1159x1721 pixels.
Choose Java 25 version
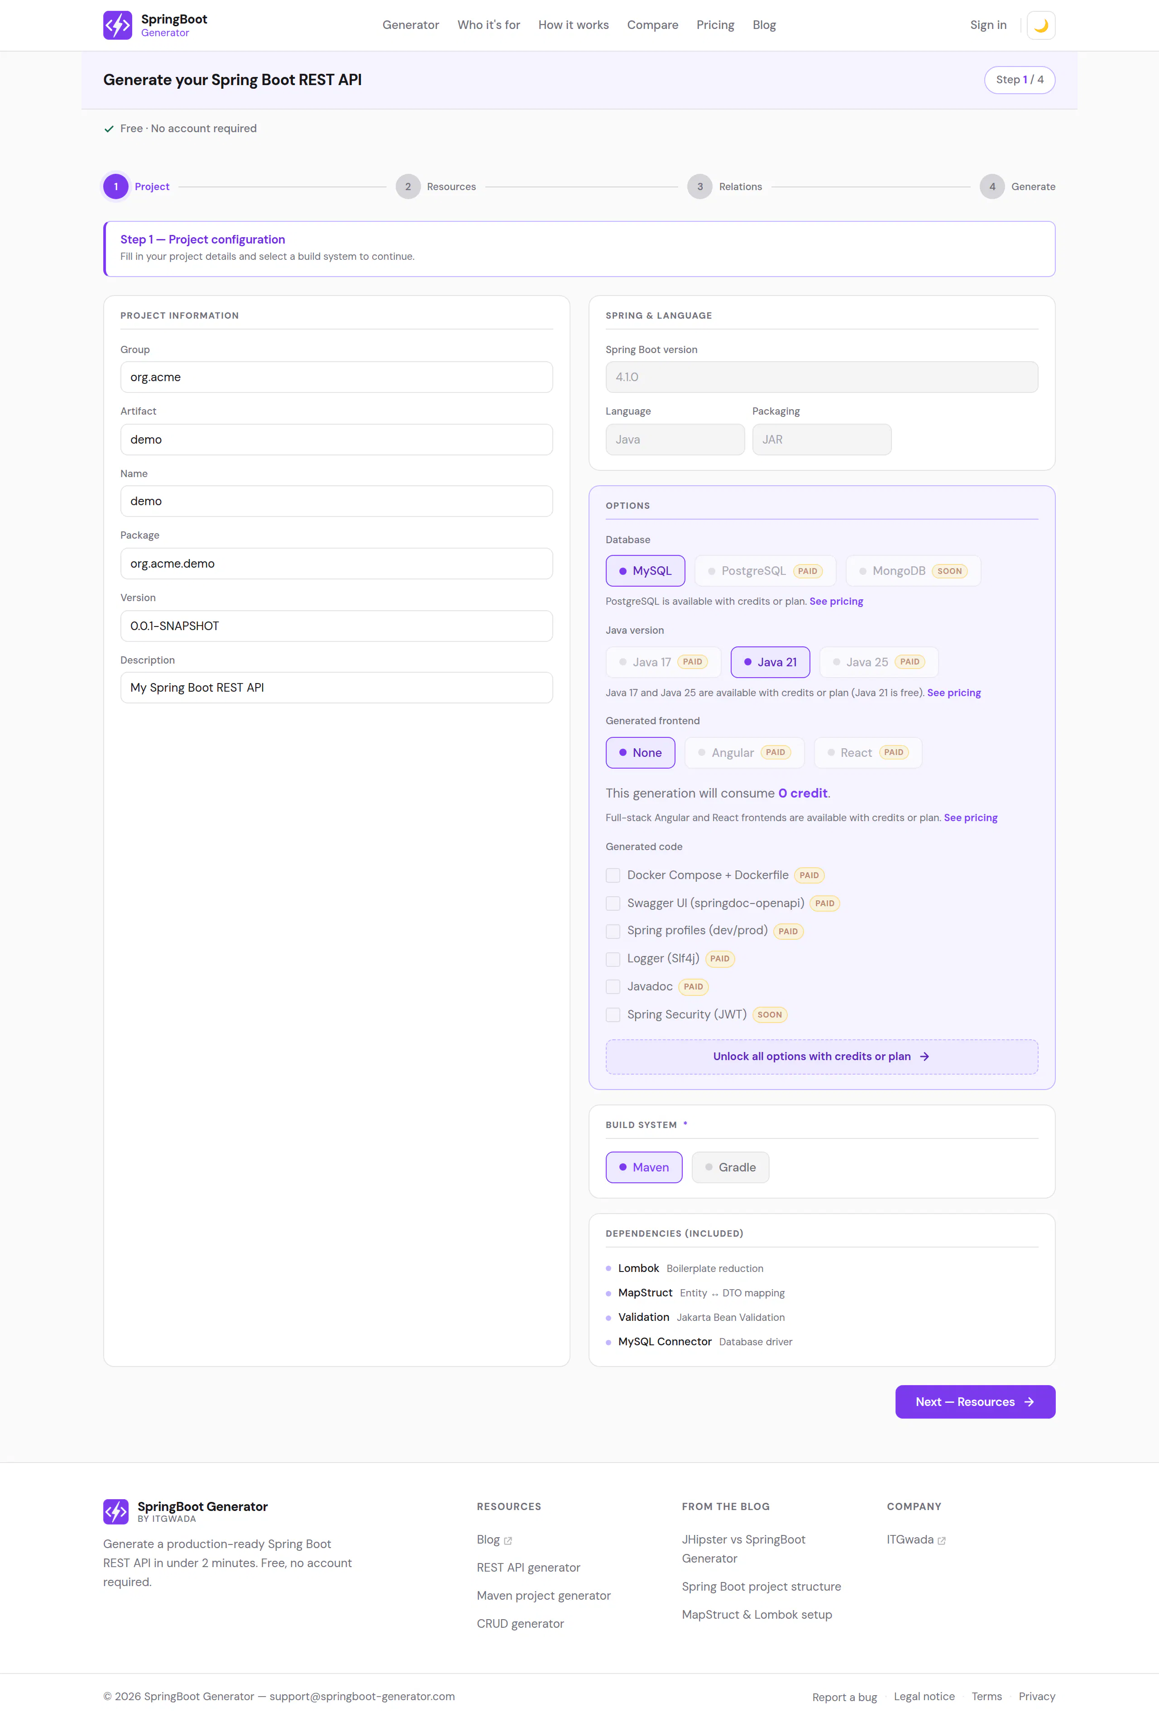click(x=879, y=662)
